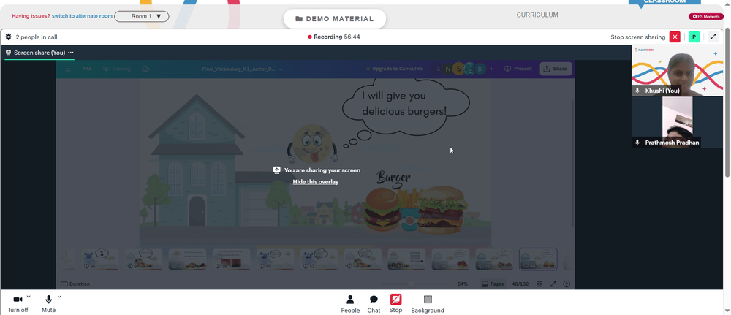Open Room 1 dropdown

point(142,16)
